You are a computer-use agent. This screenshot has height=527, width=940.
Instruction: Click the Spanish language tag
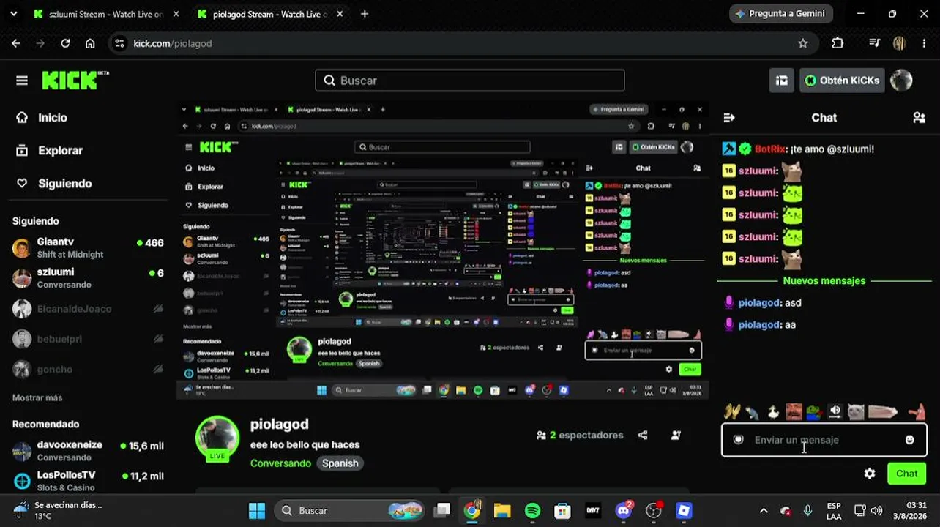tap(340, 463)
